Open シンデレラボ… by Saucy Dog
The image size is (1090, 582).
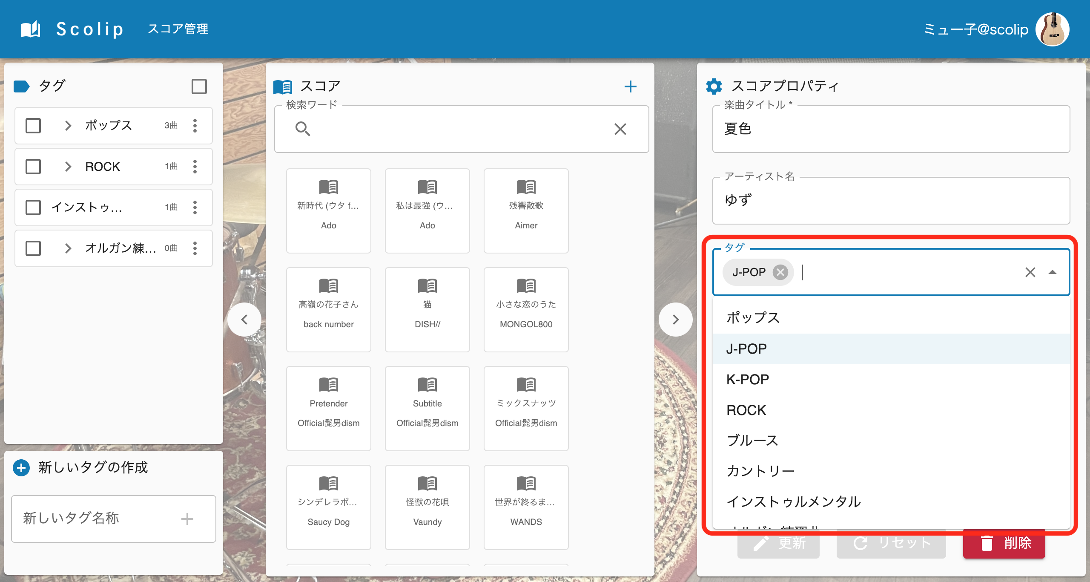tap(328, 507)
